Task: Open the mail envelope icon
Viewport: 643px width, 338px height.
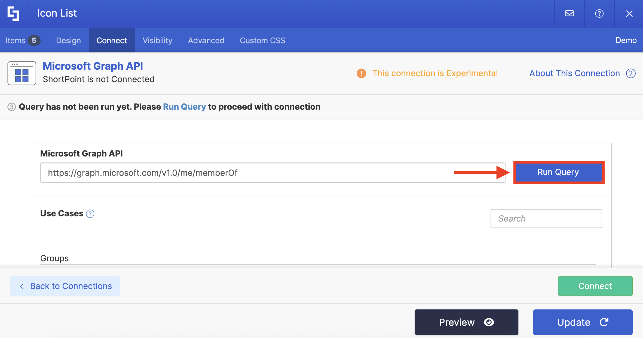Action: pos(569,13)
